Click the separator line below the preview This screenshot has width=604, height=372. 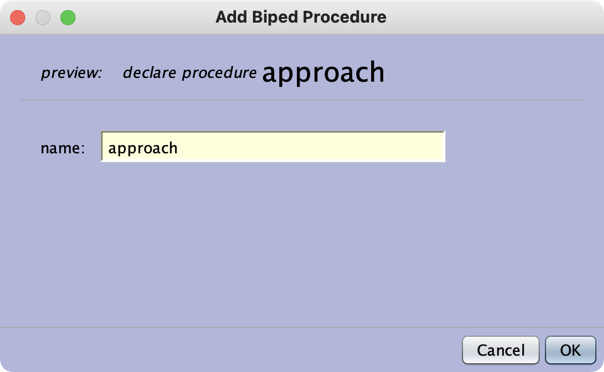tap(302, 100)
